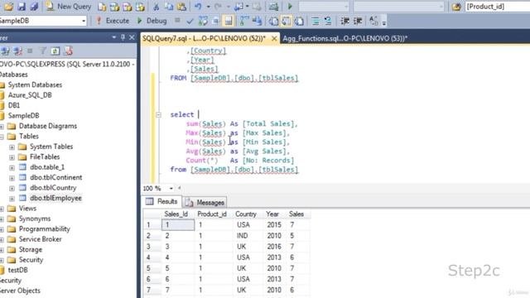Expand the dbo.tblCountry table
Viewport: 530px width, 298px height.
point(12,188)
